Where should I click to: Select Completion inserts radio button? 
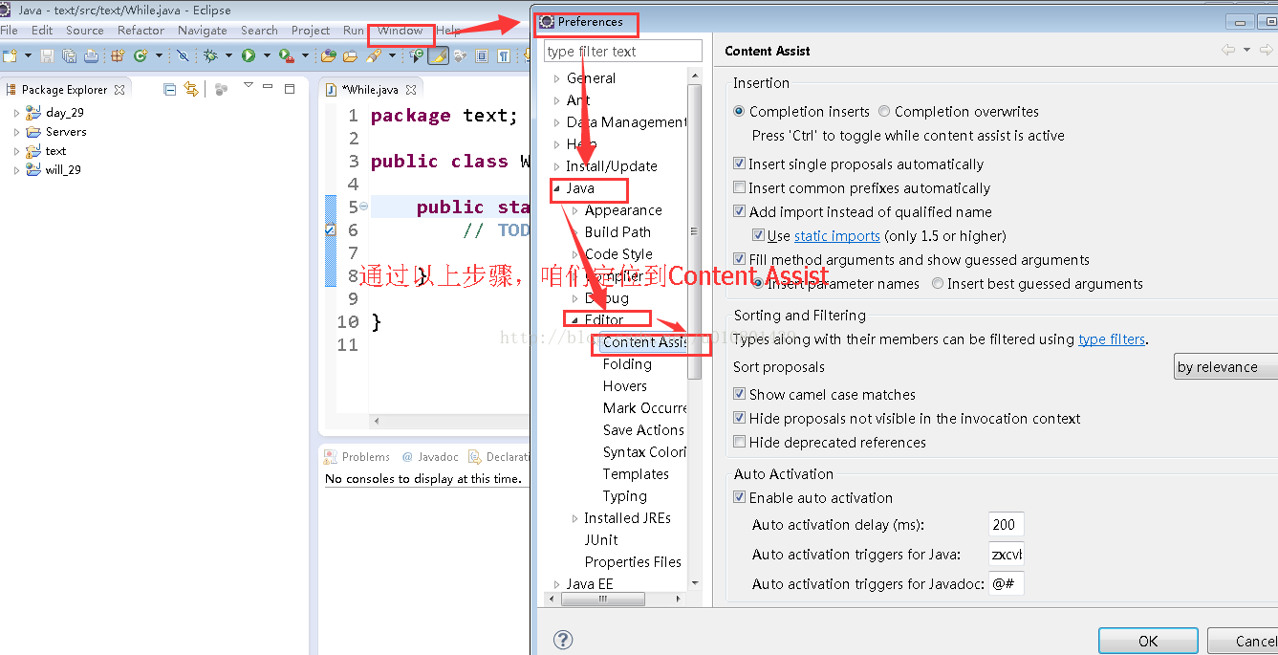click(x=739, y=112)
